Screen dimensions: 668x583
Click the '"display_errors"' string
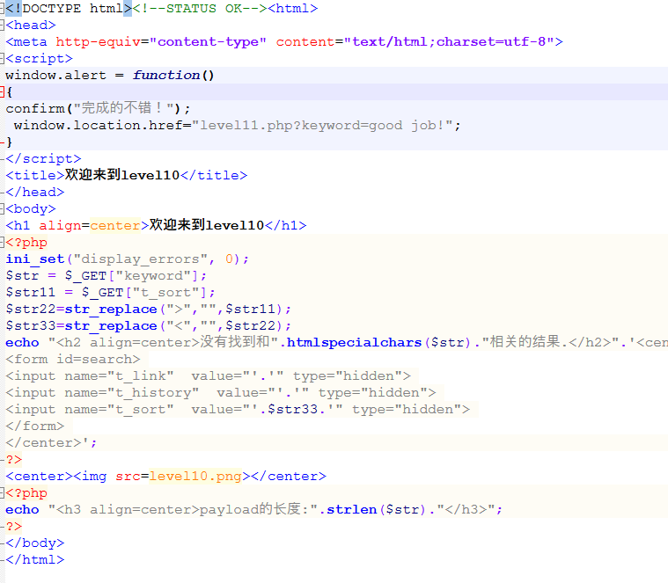pos(141,259)
